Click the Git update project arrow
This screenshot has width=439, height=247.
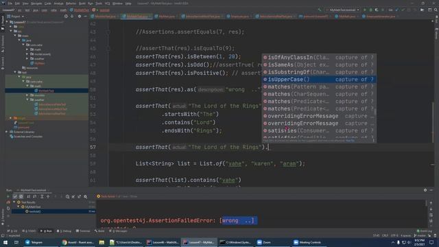point(396,10)
